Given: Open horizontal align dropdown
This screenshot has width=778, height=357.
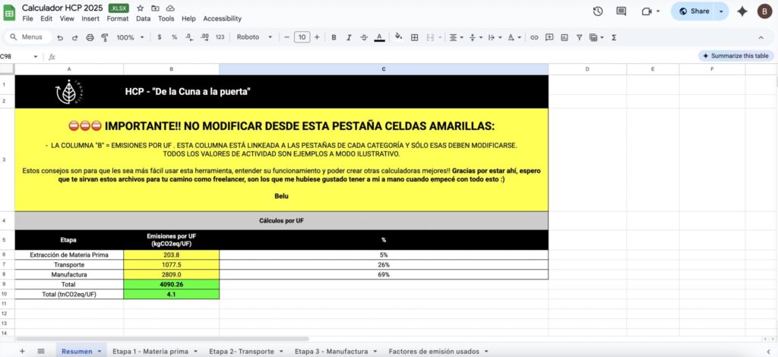Looking at the screenshot, I should pyautogui.click(x=456, y=37).
